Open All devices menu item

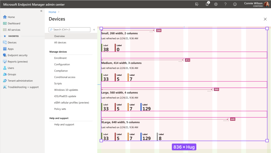tap(60, 42)
